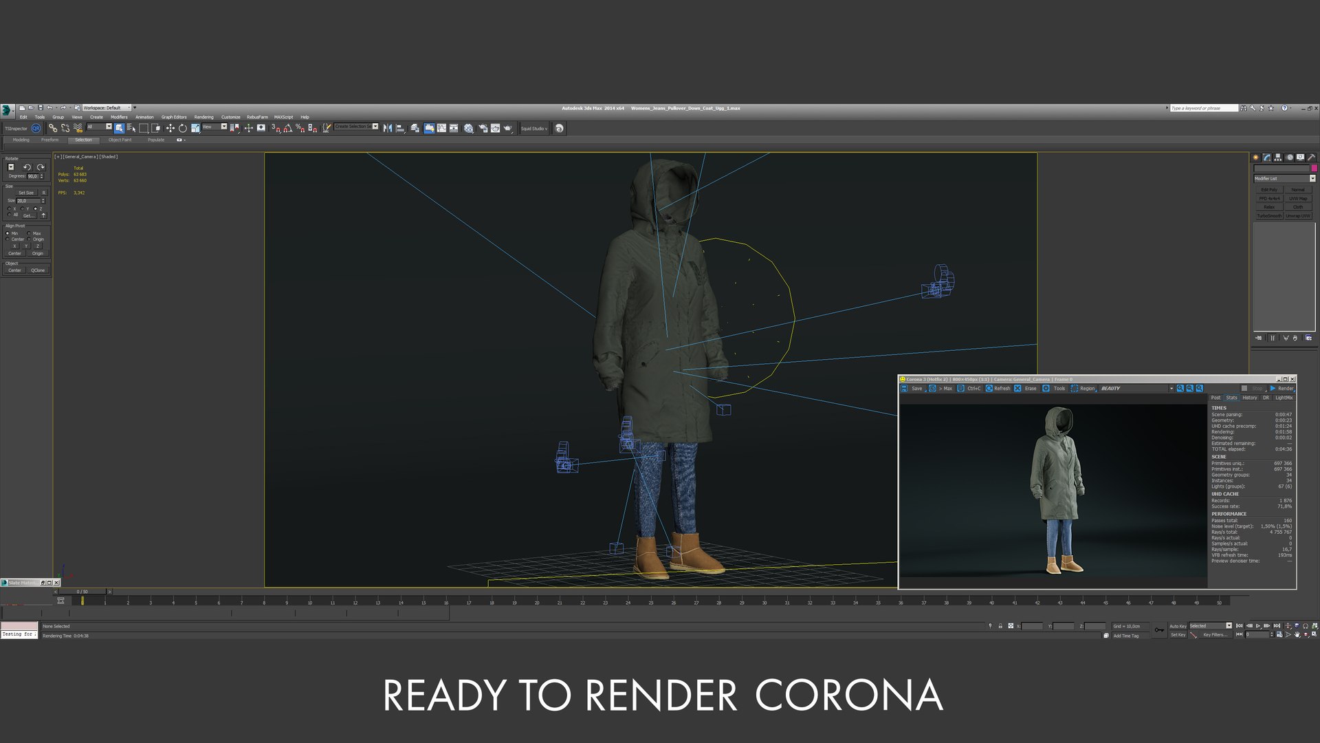
Task: Click the Render button in Corona window
Action: (x=1282, y=388)
